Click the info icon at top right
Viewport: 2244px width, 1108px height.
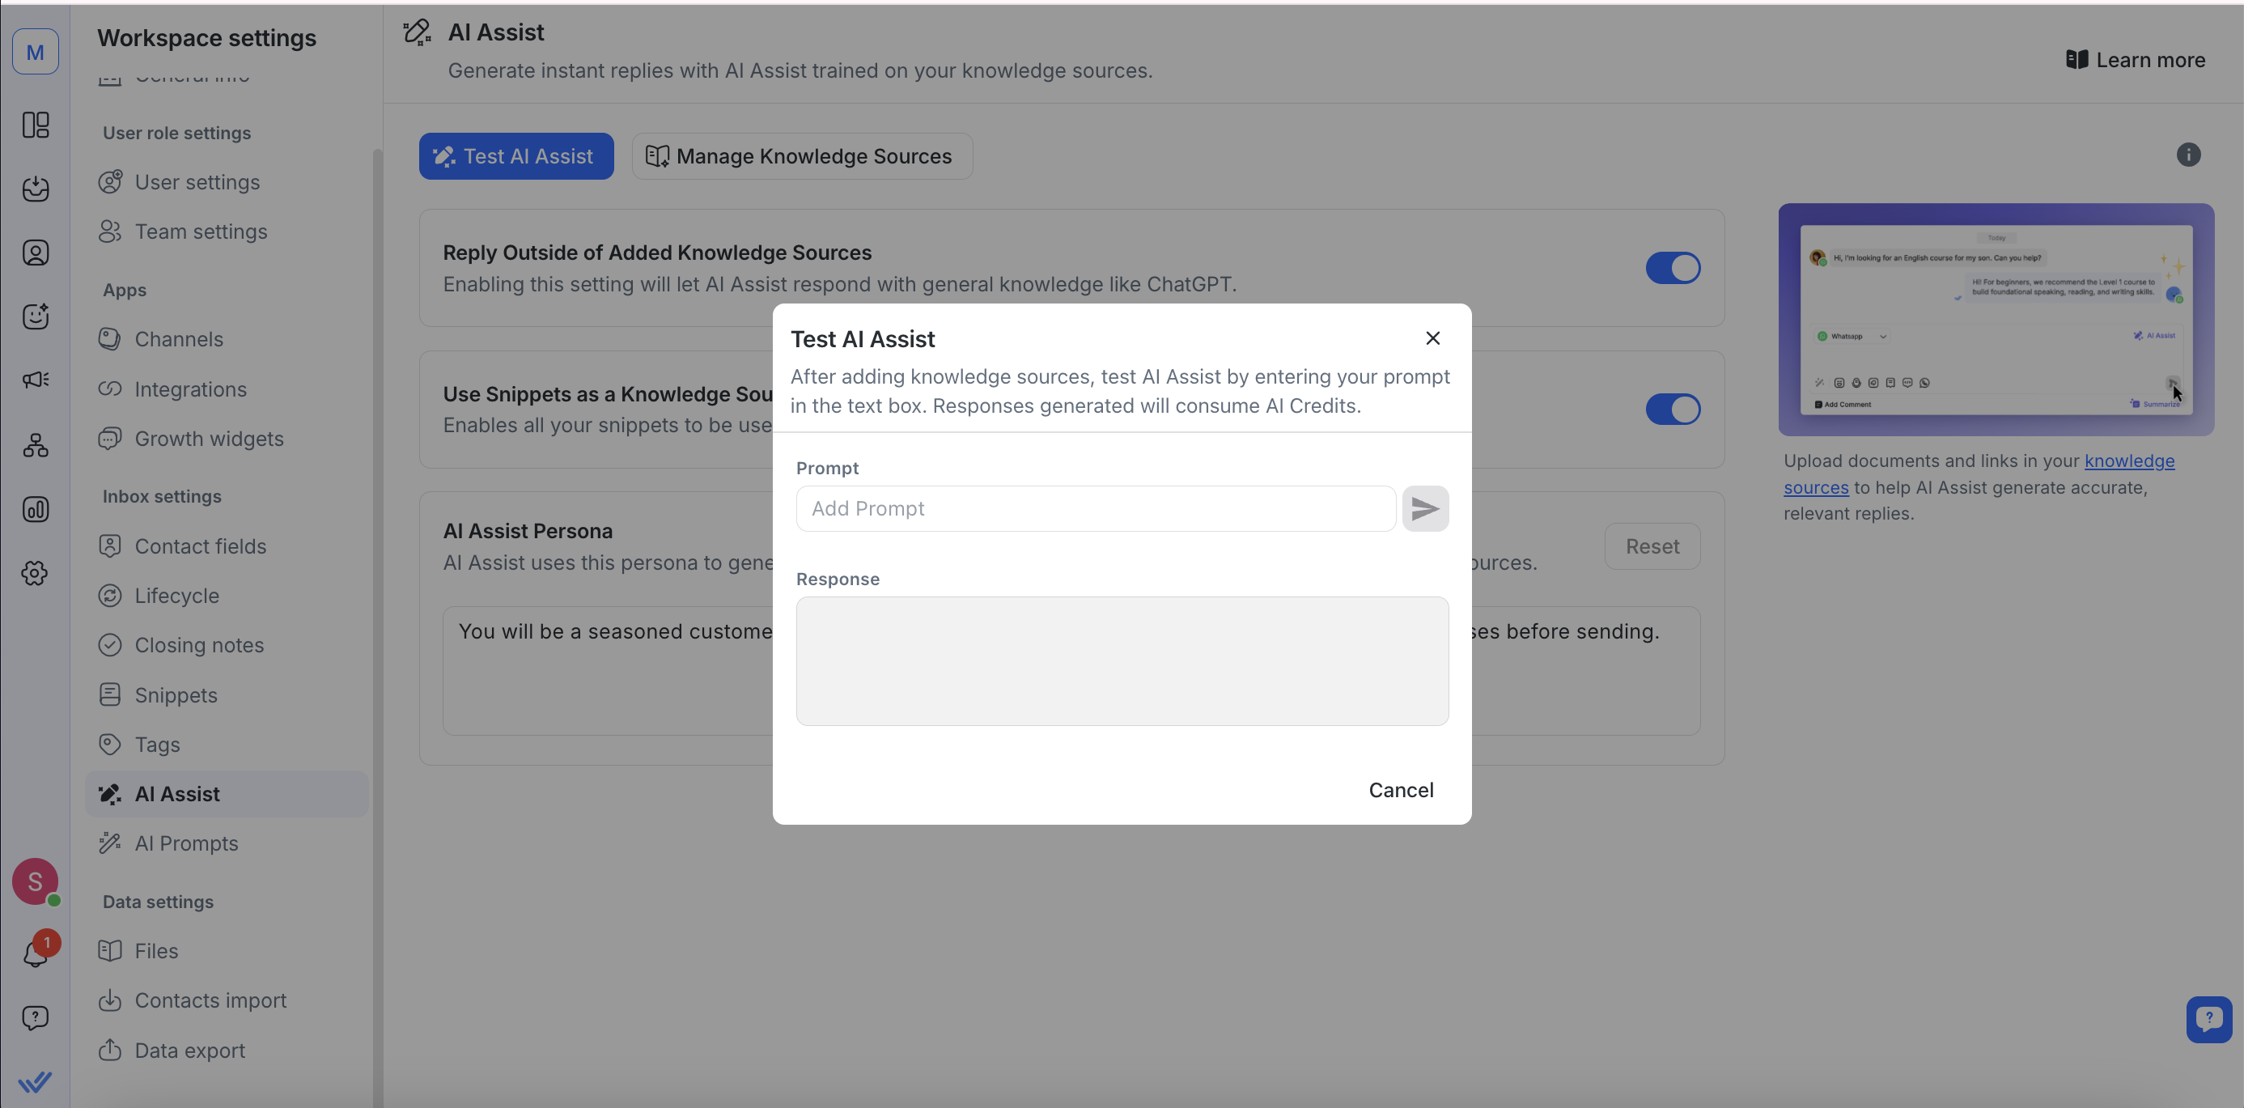click(2187, 155)
